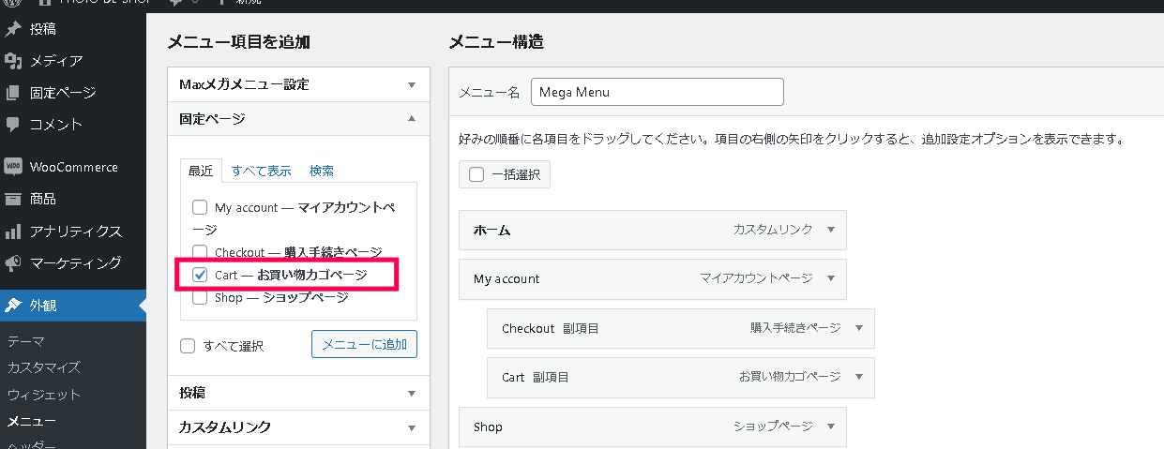The height and width of the screenshot is (449, 1164).
Task: Click the 商品 products icon
Action: coord(13,199)
